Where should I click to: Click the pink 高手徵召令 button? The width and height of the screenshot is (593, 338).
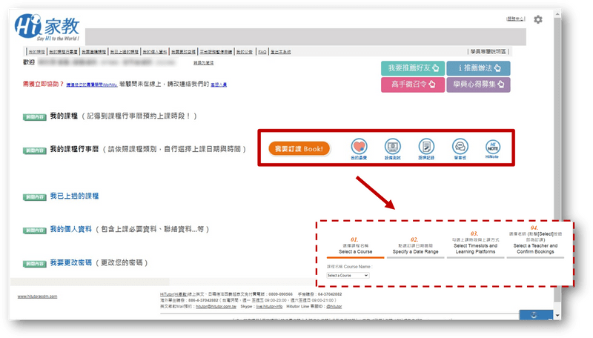[x=411, y=84]
